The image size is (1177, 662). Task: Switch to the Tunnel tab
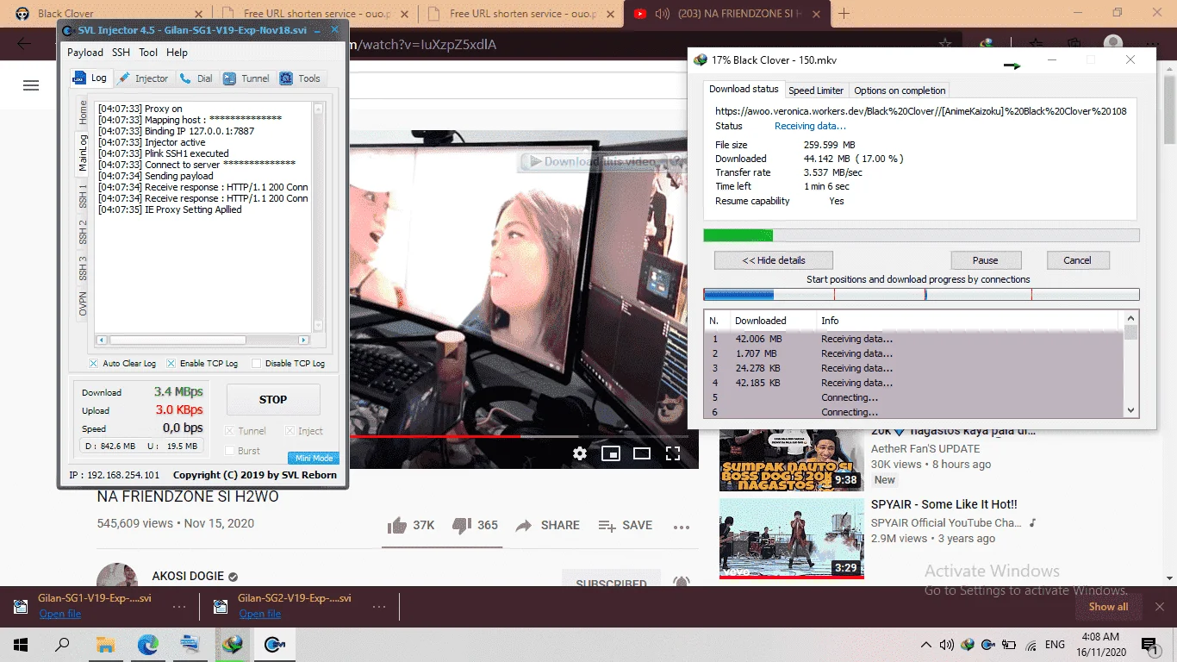(246, 78)
